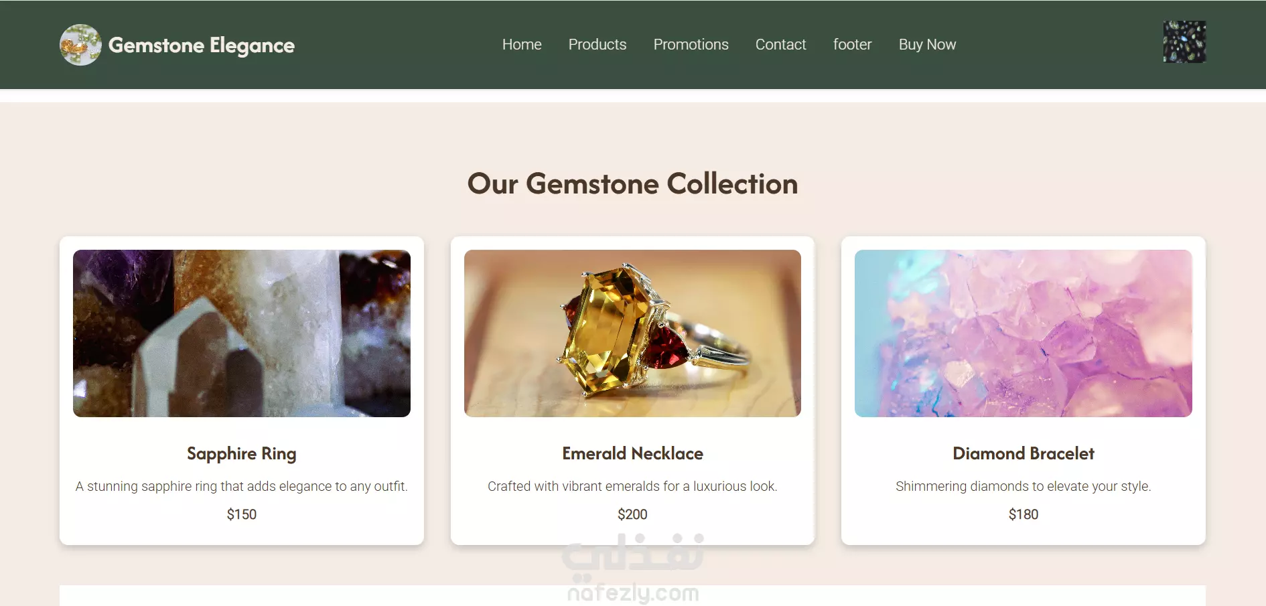1266x606 pixels.
Task: Click the $180 price on Diamond Bracelet
Action: click(x=1024, y=514)
